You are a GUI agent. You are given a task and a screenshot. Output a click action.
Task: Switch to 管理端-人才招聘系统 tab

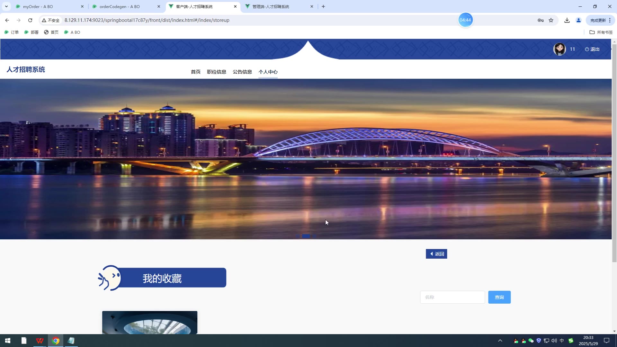click(271, 6)
